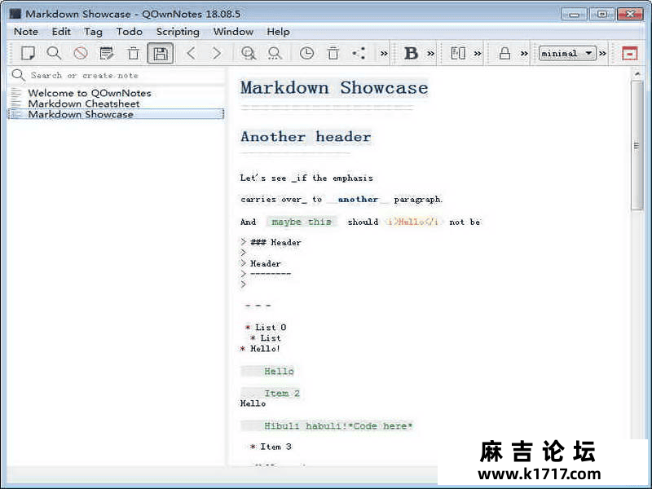Image resolution: width=652 pixels, height=489 pixels.
Task: Maximize the QOwnNotes window
Action: pyautogui.click(x=601, y=14)
